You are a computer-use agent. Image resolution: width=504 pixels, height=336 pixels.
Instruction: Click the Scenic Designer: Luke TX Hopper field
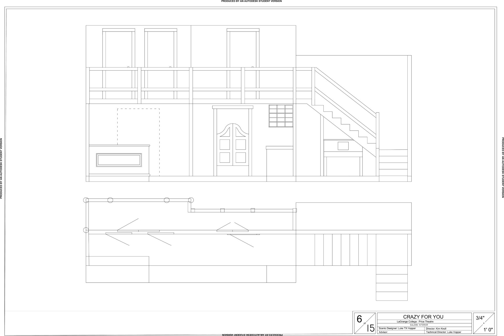tap(397, 328)
